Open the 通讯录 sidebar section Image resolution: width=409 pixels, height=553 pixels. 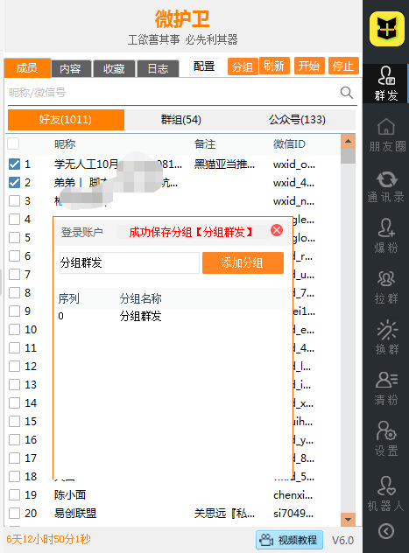(386, 186)
